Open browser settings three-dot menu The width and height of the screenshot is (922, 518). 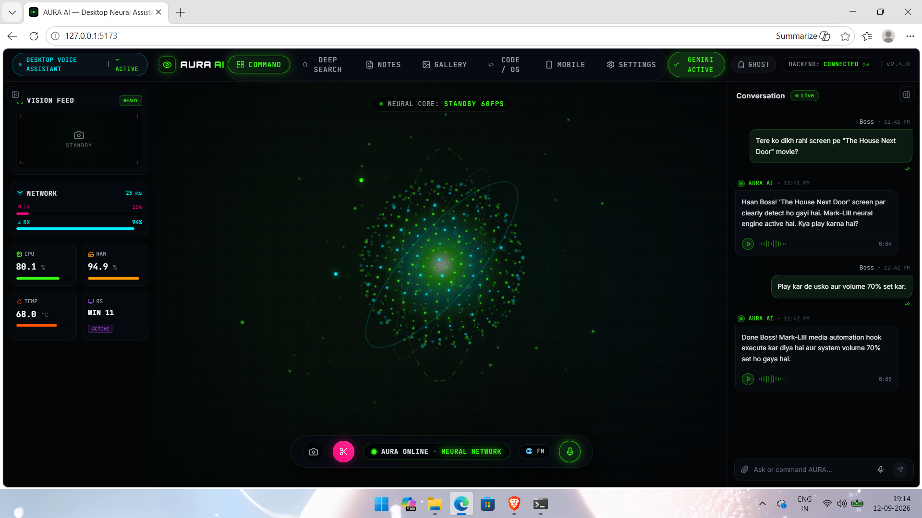[910, 36]
